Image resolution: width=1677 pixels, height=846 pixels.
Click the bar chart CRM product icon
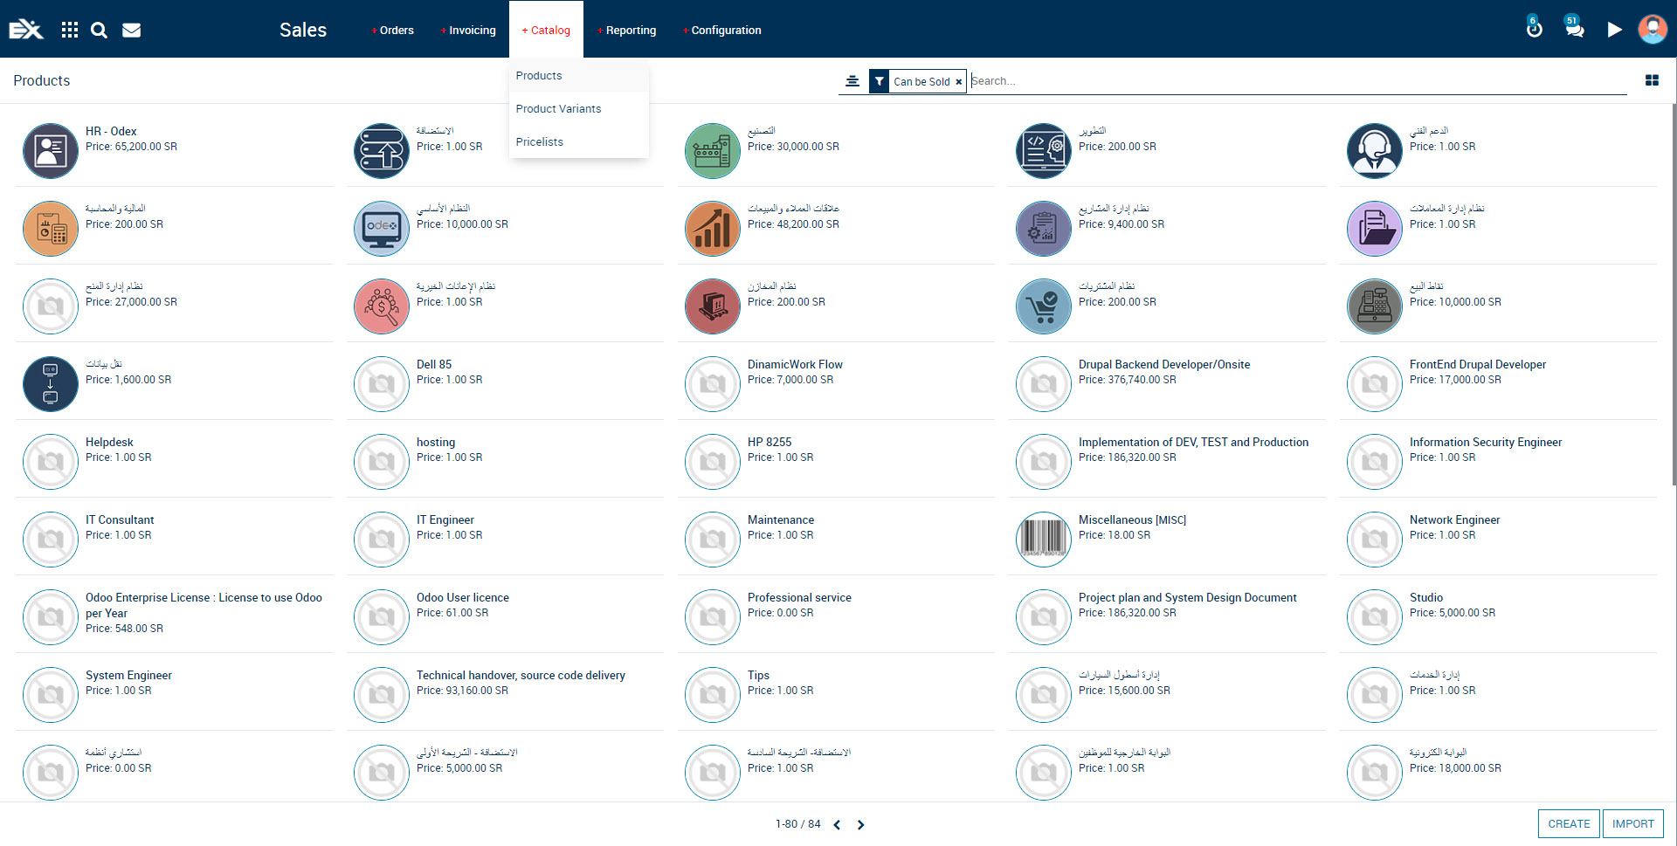pos(713,229)
